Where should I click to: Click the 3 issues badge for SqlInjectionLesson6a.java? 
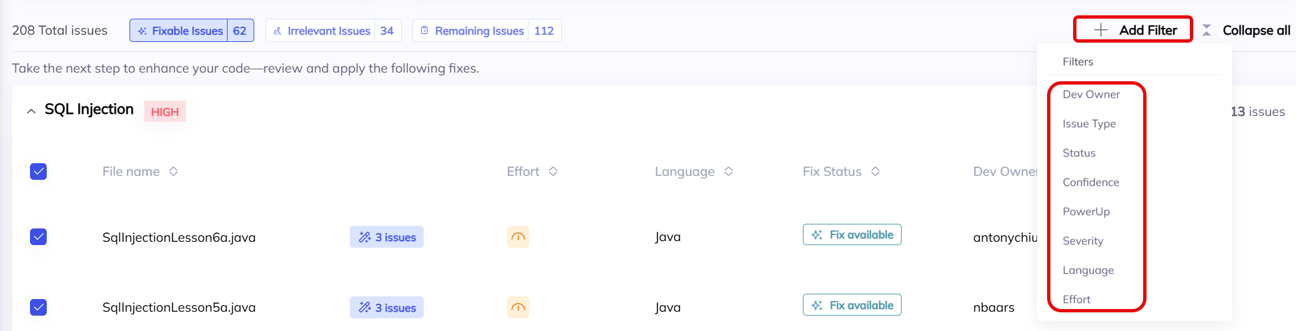point(386,237)
